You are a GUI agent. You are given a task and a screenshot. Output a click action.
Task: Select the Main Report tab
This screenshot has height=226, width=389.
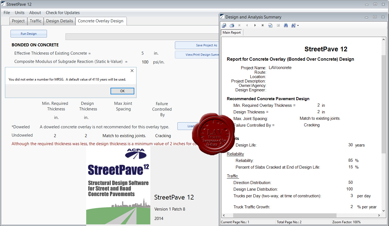[x=232, y=33]
